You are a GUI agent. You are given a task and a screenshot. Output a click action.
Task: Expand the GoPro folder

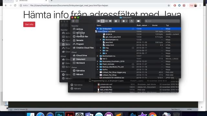pos(98,70)
